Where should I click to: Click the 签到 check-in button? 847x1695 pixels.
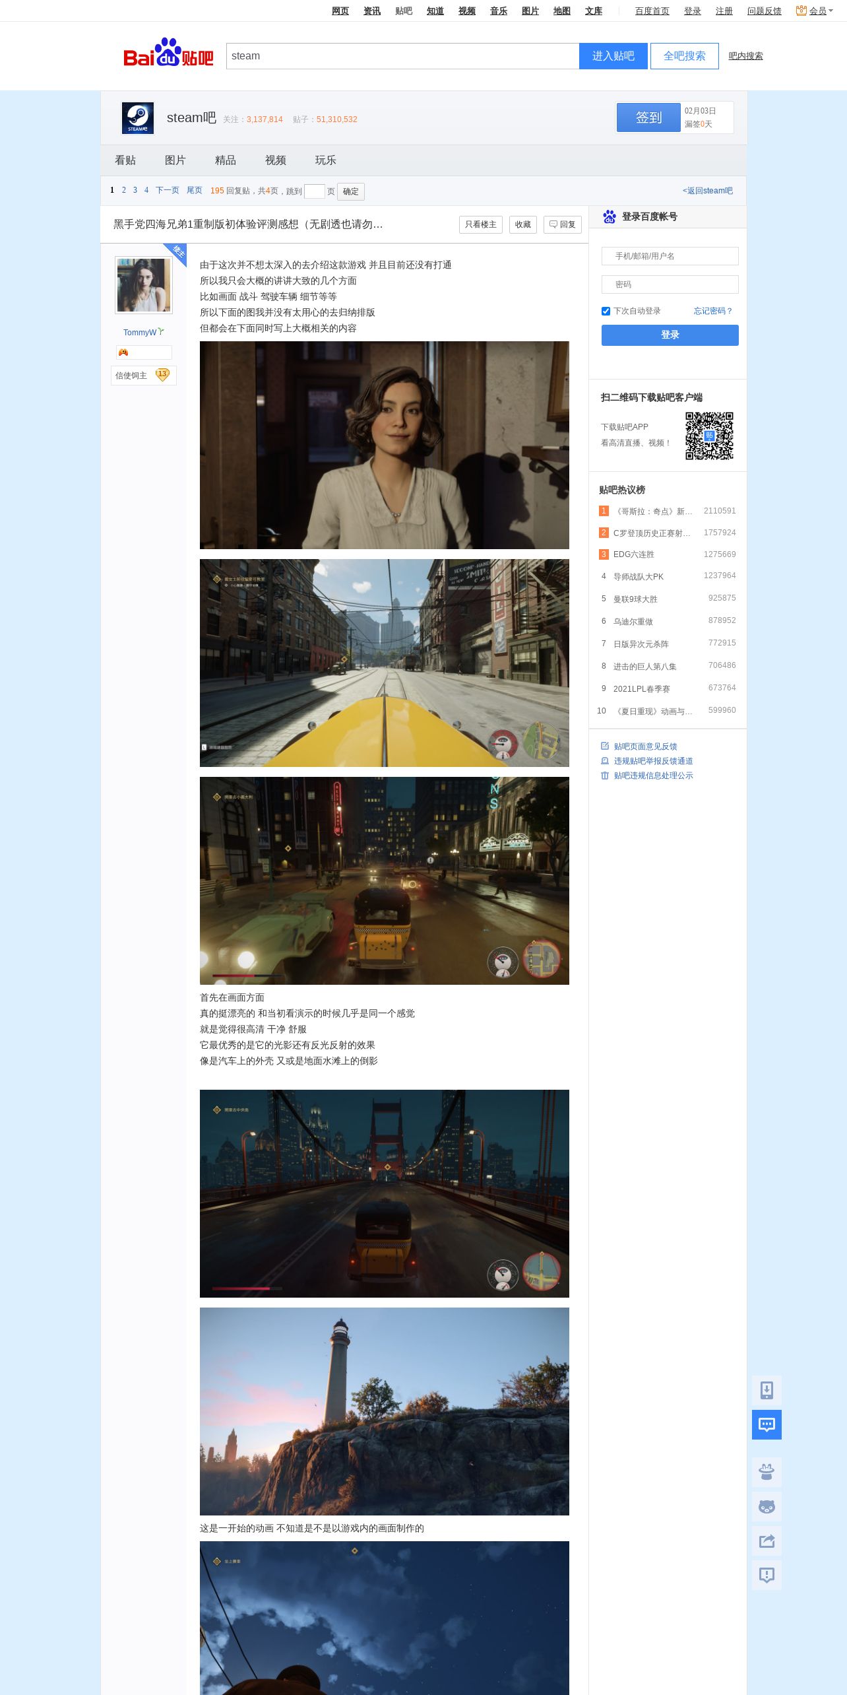click(648, 117)
